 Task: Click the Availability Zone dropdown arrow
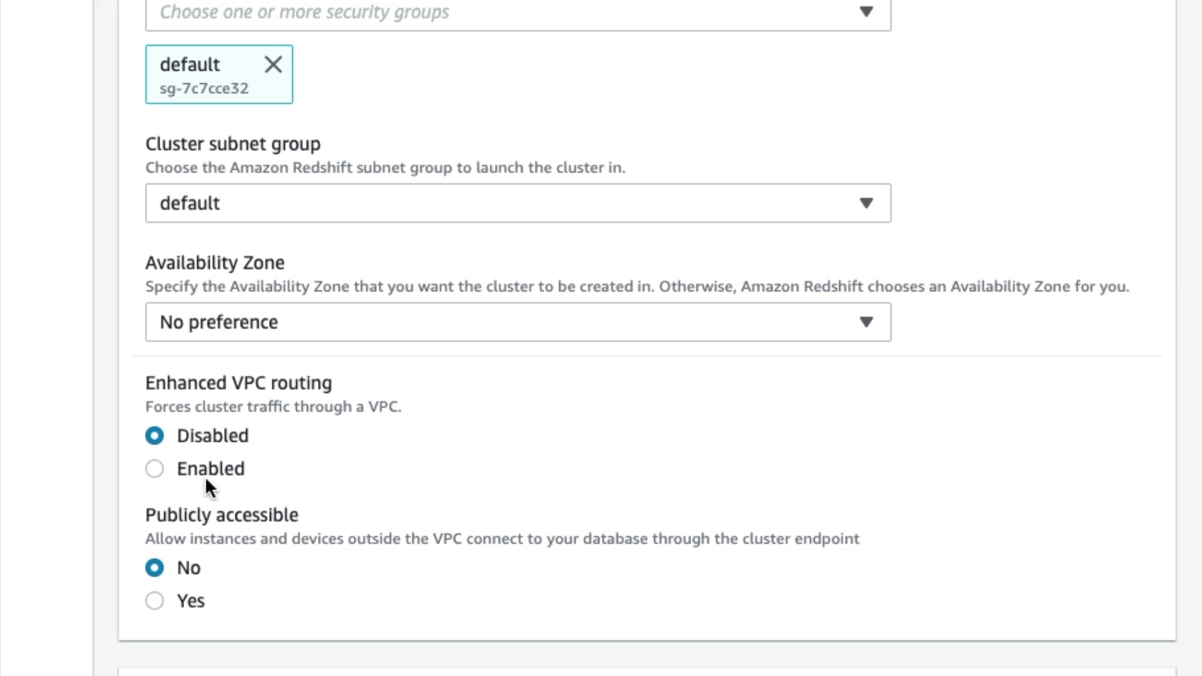click(x=866, y=322)
